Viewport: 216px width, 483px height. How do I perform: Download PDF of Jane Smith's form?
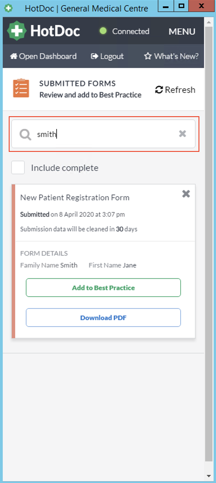(103, 317)
